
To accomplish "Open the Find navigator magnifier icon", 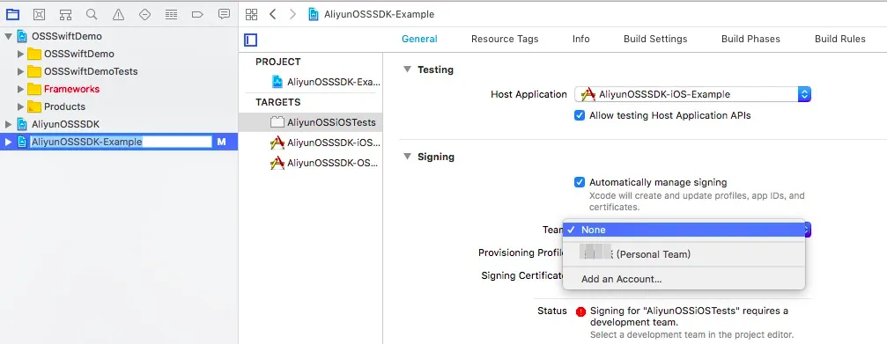I will (92, 15).
